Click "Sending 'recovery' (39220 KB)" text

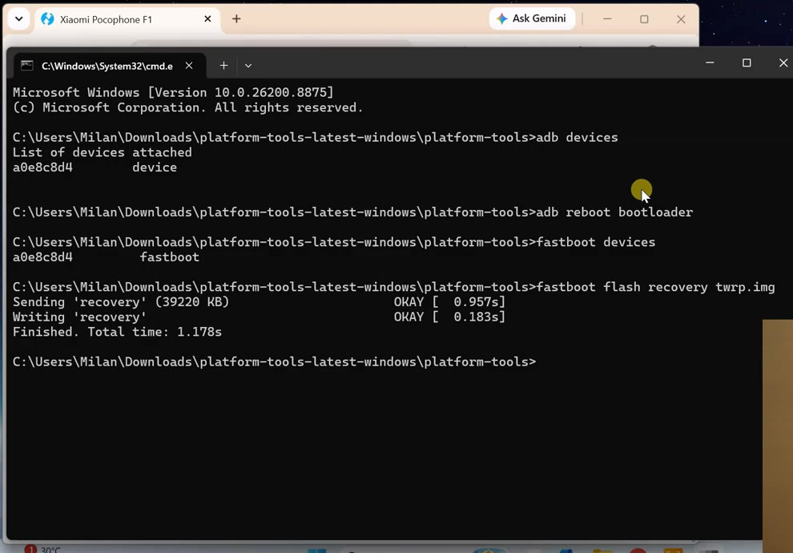121,302
